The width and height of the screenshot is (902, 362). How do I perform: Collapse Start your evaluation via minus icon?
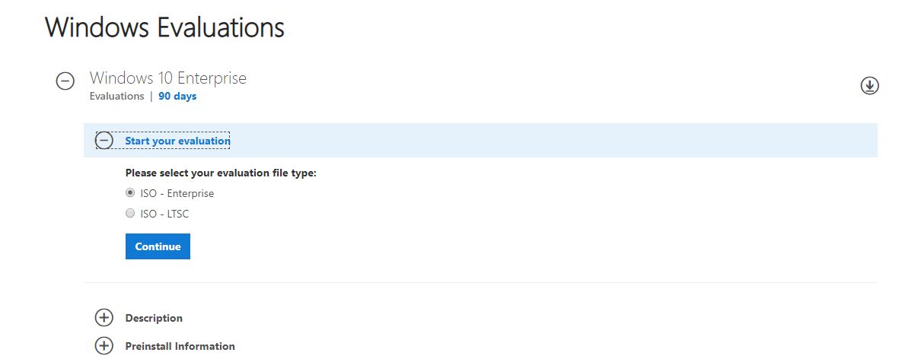[x=104, y=140]
